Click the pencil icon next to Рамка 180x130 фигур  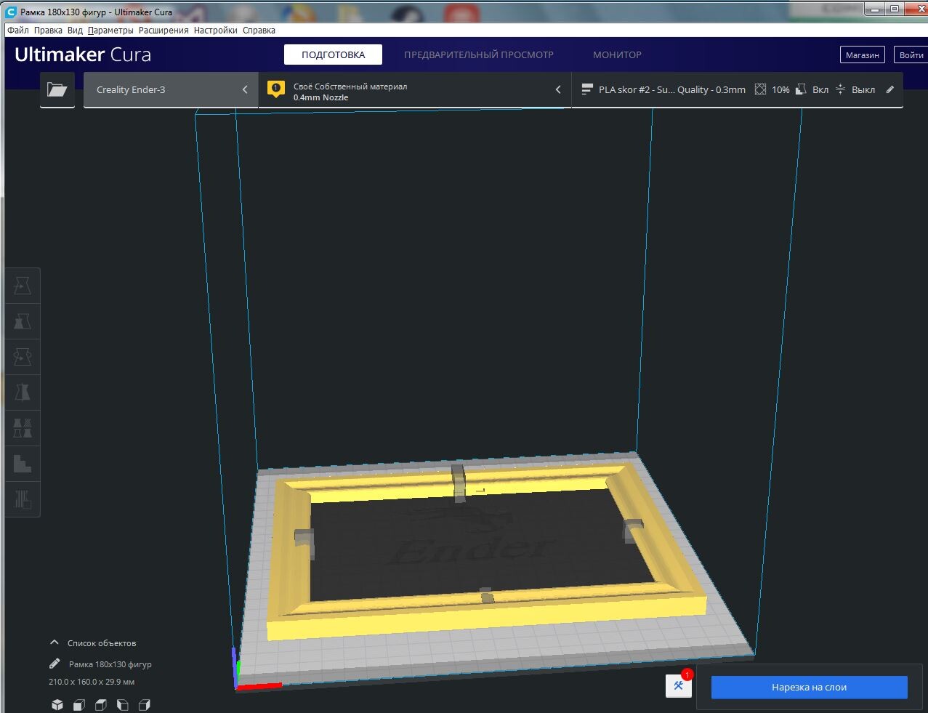click(x=55, y=664)
